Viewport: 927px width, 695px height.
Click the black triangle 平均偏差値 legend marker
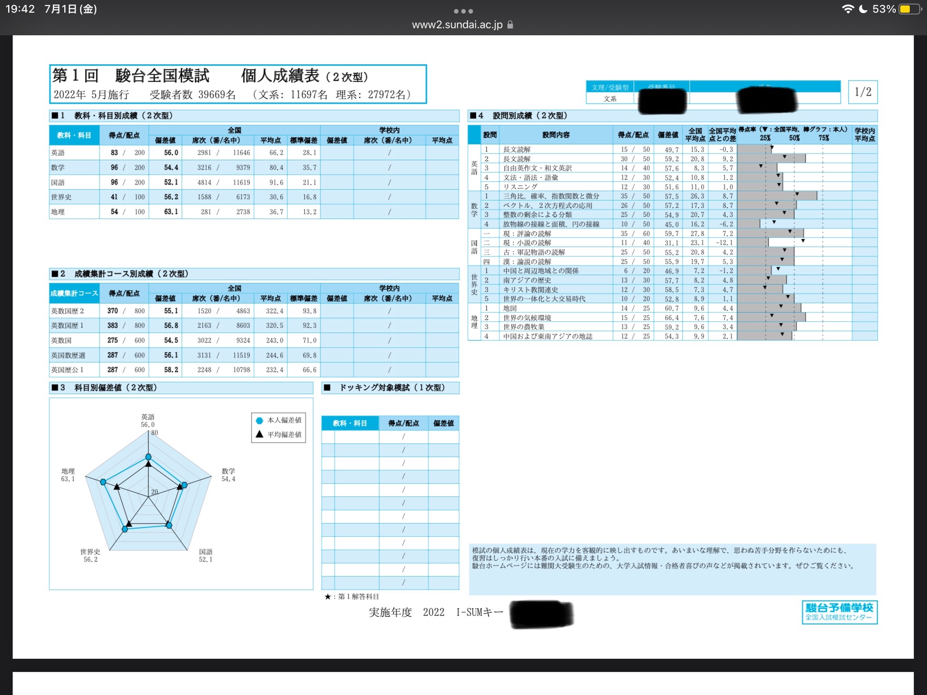click(259, 434)
